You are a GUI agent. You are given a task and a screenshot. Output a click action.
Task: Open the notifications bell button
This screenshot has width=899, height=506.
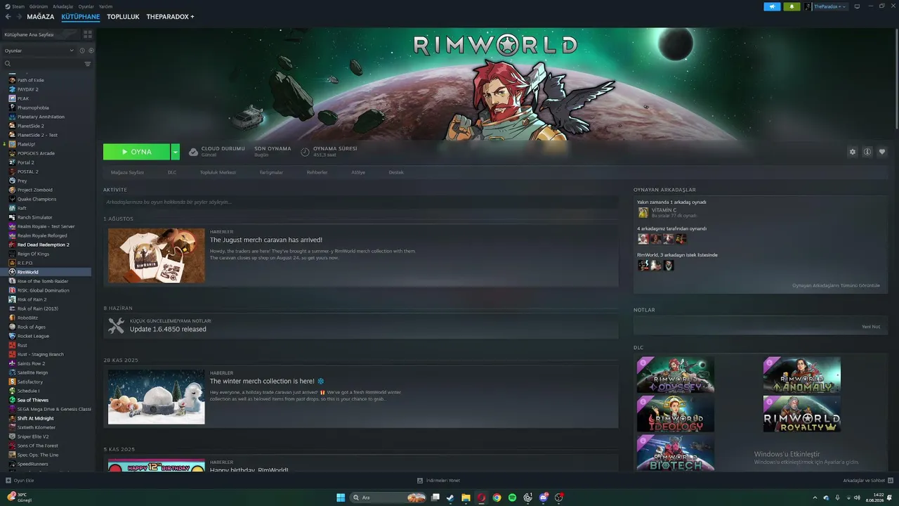click(792, 6)
